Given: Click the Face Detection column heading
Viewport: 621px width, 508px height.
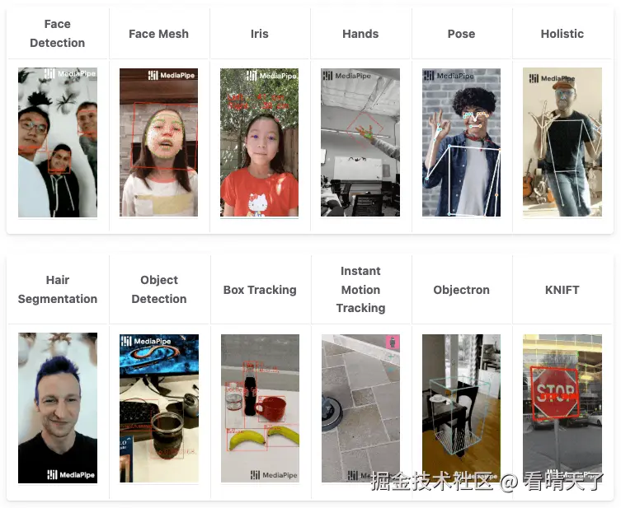Looking at the screenshot, I should 58,33.
